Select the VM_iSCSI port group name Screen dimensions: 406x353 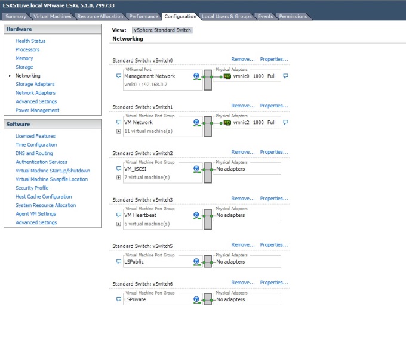point(136,169)
